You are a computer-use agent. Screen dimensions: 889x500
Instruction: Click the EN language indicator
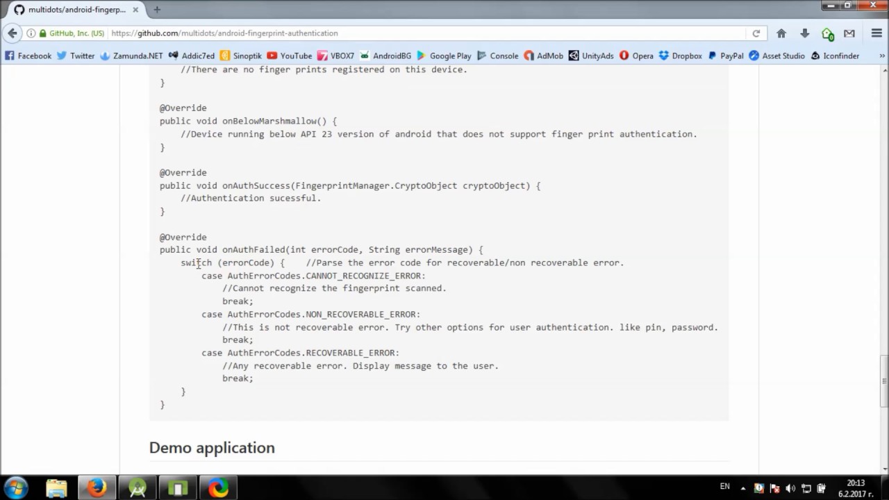pos(725,487)
